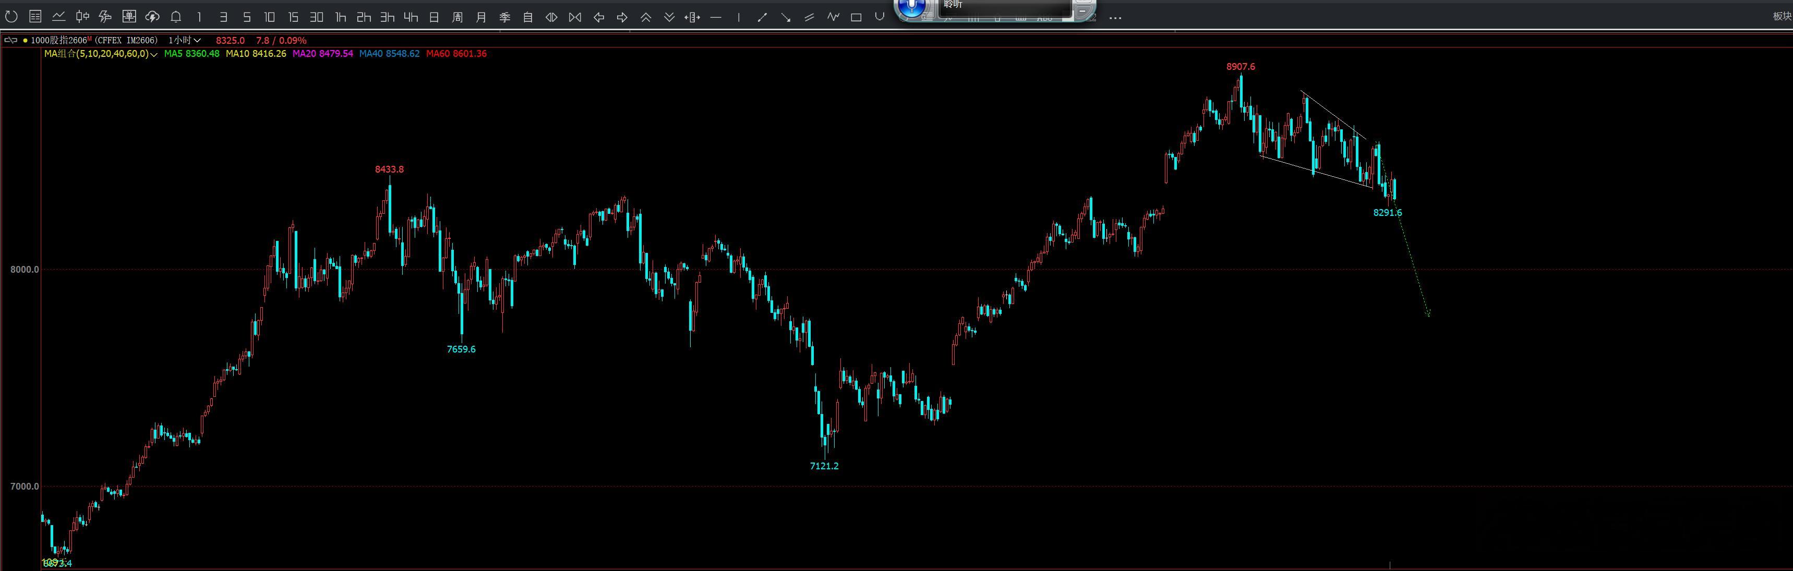
Task: Switch to the 4h period
Action: (x=411, y=17)
